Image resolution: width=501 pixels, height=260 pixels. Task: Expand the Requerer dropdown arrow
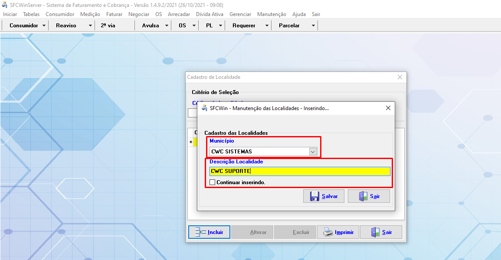267,26
